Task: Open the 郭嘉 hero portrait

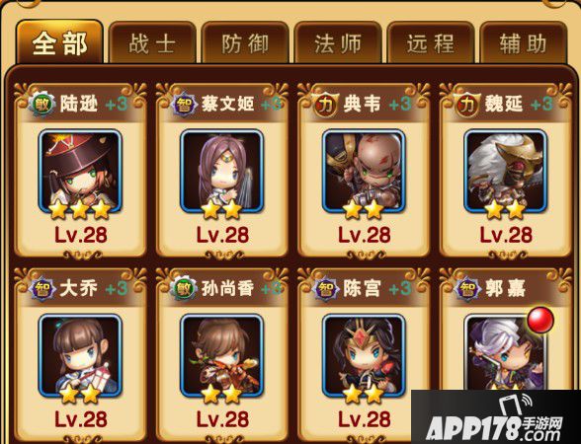Action: (x=506, y=352)
